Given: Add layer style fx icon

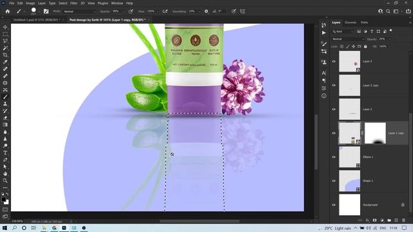Looking at the screenshot, I should (367, 220).
